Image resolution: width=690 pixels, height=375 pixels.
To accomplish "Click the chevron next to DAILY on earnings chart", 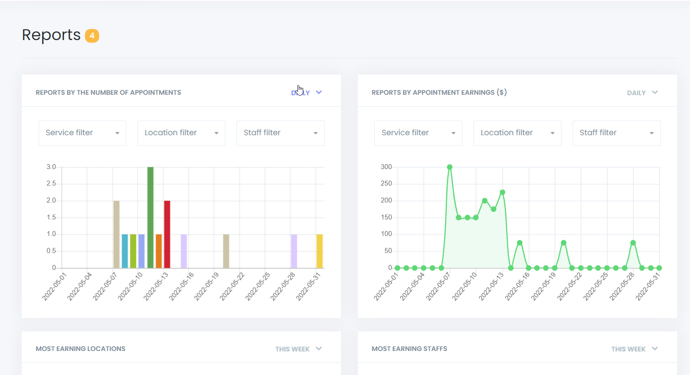I will (x=654, y=92).
